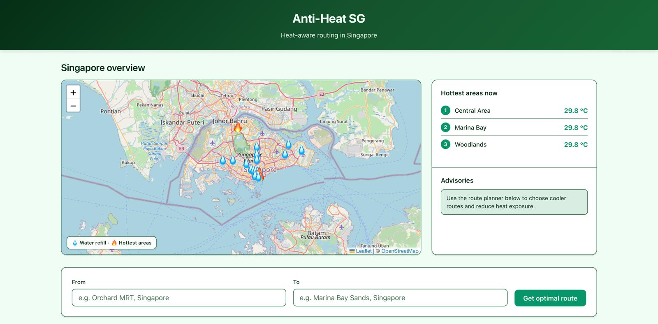658x324 pixels.
Task: Click the route planner advisory message box
Action: 514,202
